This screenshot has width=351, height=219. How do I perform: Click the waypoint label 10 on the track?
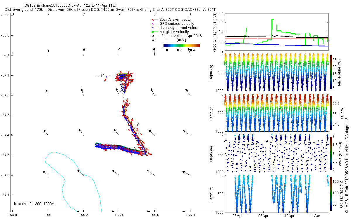pos(137,125)
